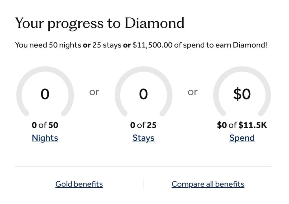Click the $11,500.00 amount in the description

click(x=152, y=45)
